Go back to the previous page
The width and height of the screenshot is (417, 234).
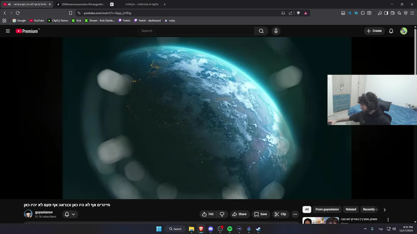coord(5,13)
